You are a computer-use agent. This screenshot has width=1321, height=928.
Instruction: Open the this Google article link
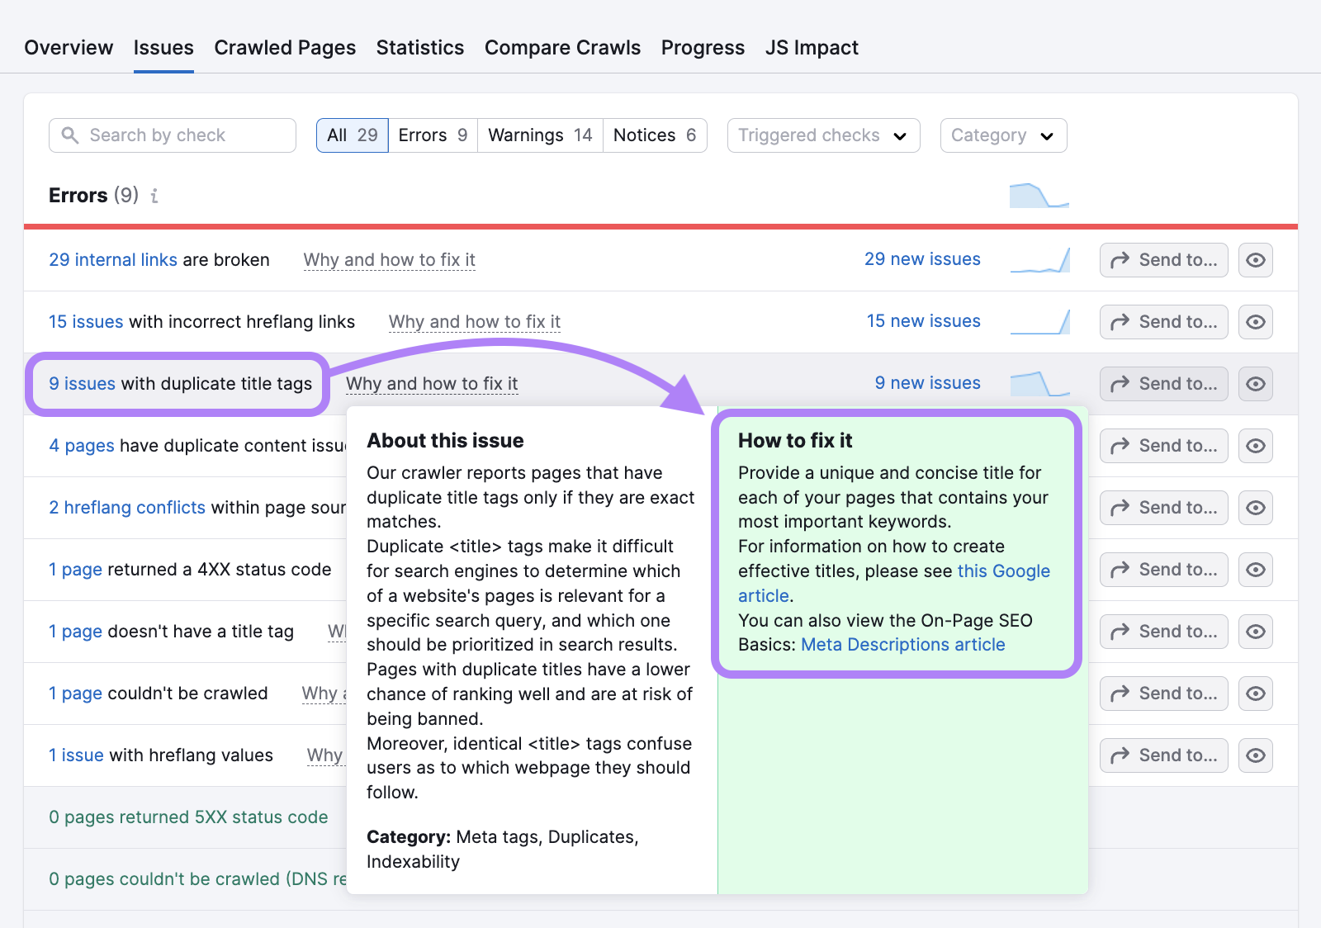click(1004, 571)
